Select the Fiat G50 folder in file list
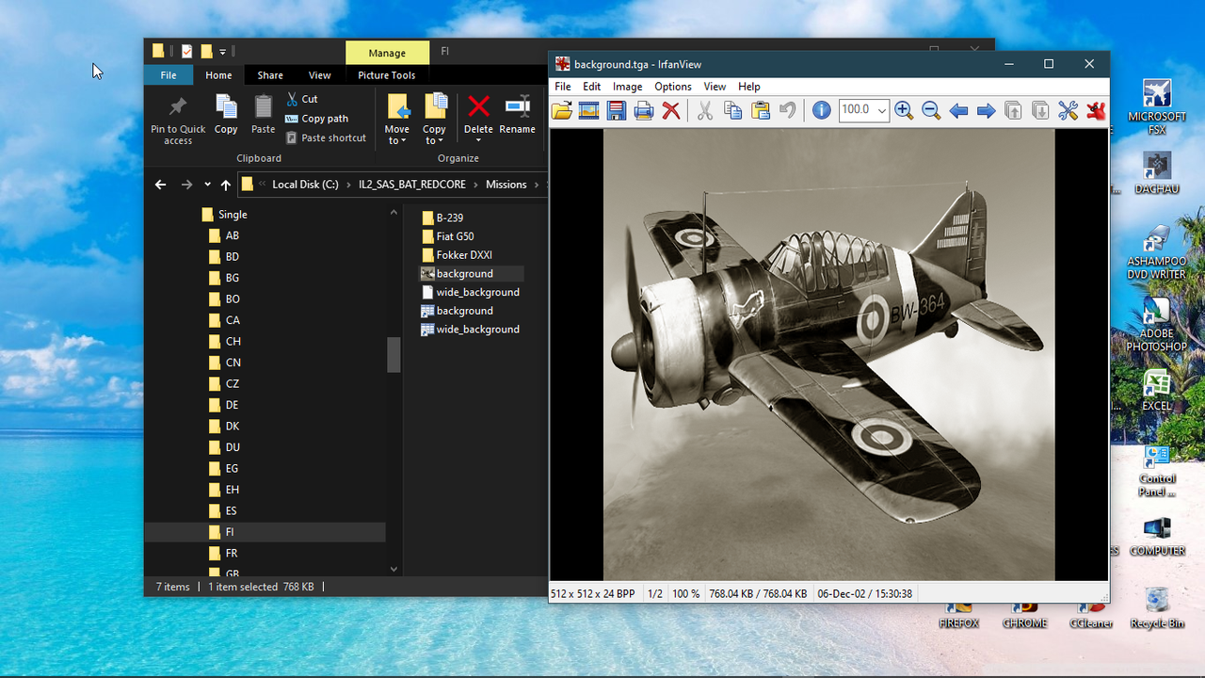Viewport: 1205px width, 678px height. tap(447, 236)
